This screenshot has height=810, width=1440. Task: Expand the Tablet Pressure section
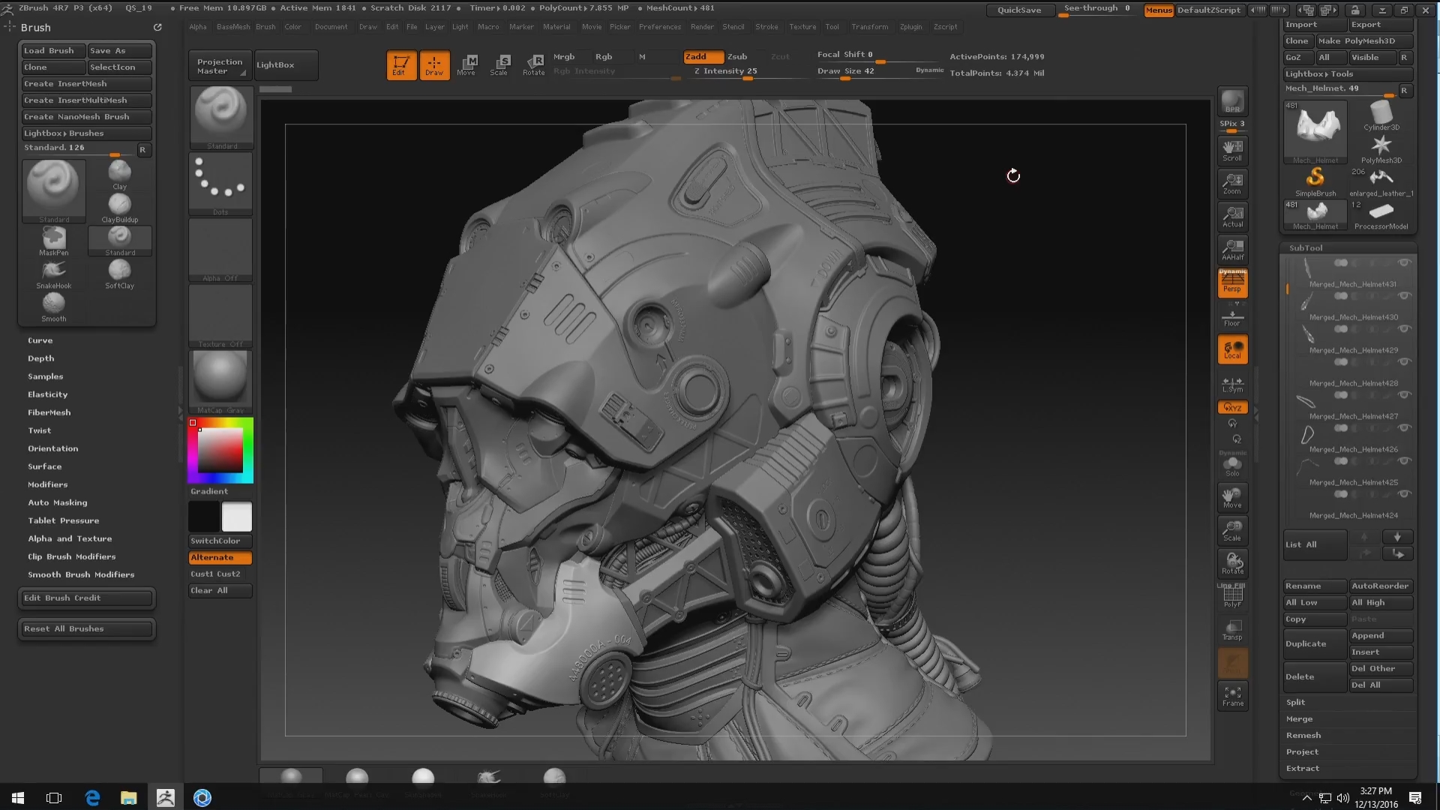(64, 520)
